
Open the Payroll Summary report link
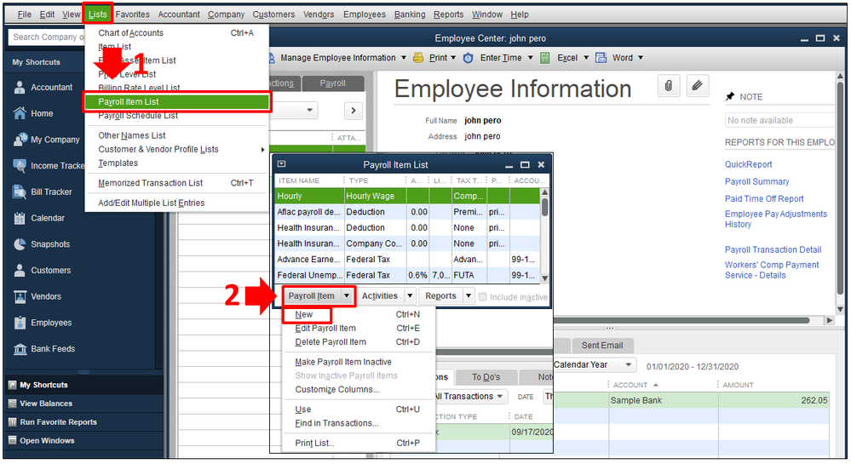tap(757, 182)
